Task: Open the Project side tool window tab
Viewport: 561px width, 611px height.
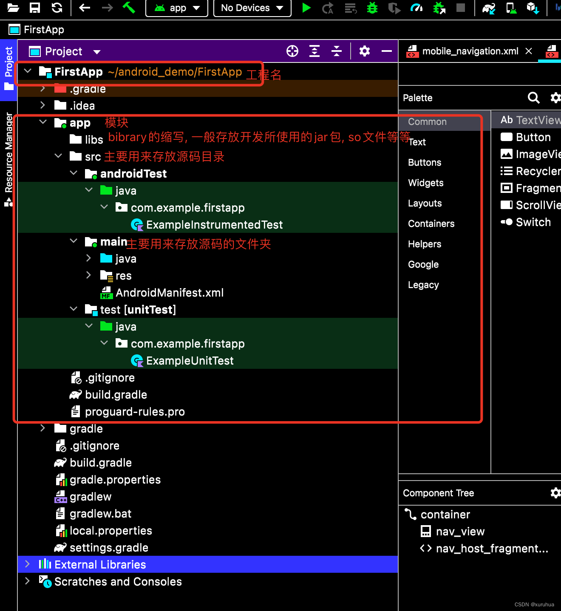Action: (x=8, y=70)
